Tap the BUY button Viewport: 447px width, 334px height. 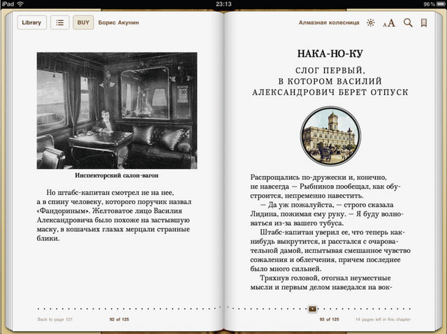[83, 22]
